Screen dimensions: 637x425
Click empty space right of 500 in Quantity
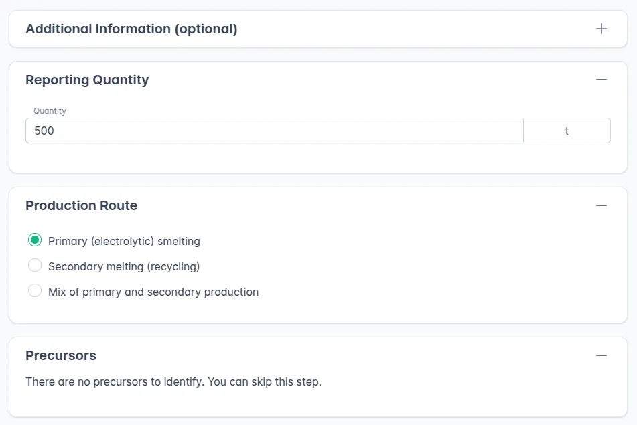301,131
